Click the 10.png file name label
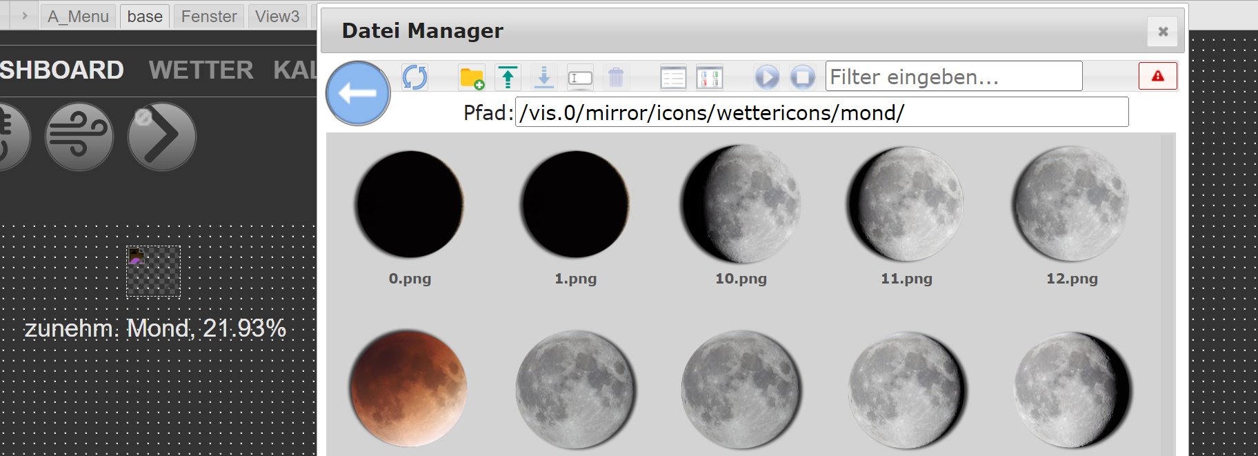This screenshot has width=1258, height=456. 741,279
